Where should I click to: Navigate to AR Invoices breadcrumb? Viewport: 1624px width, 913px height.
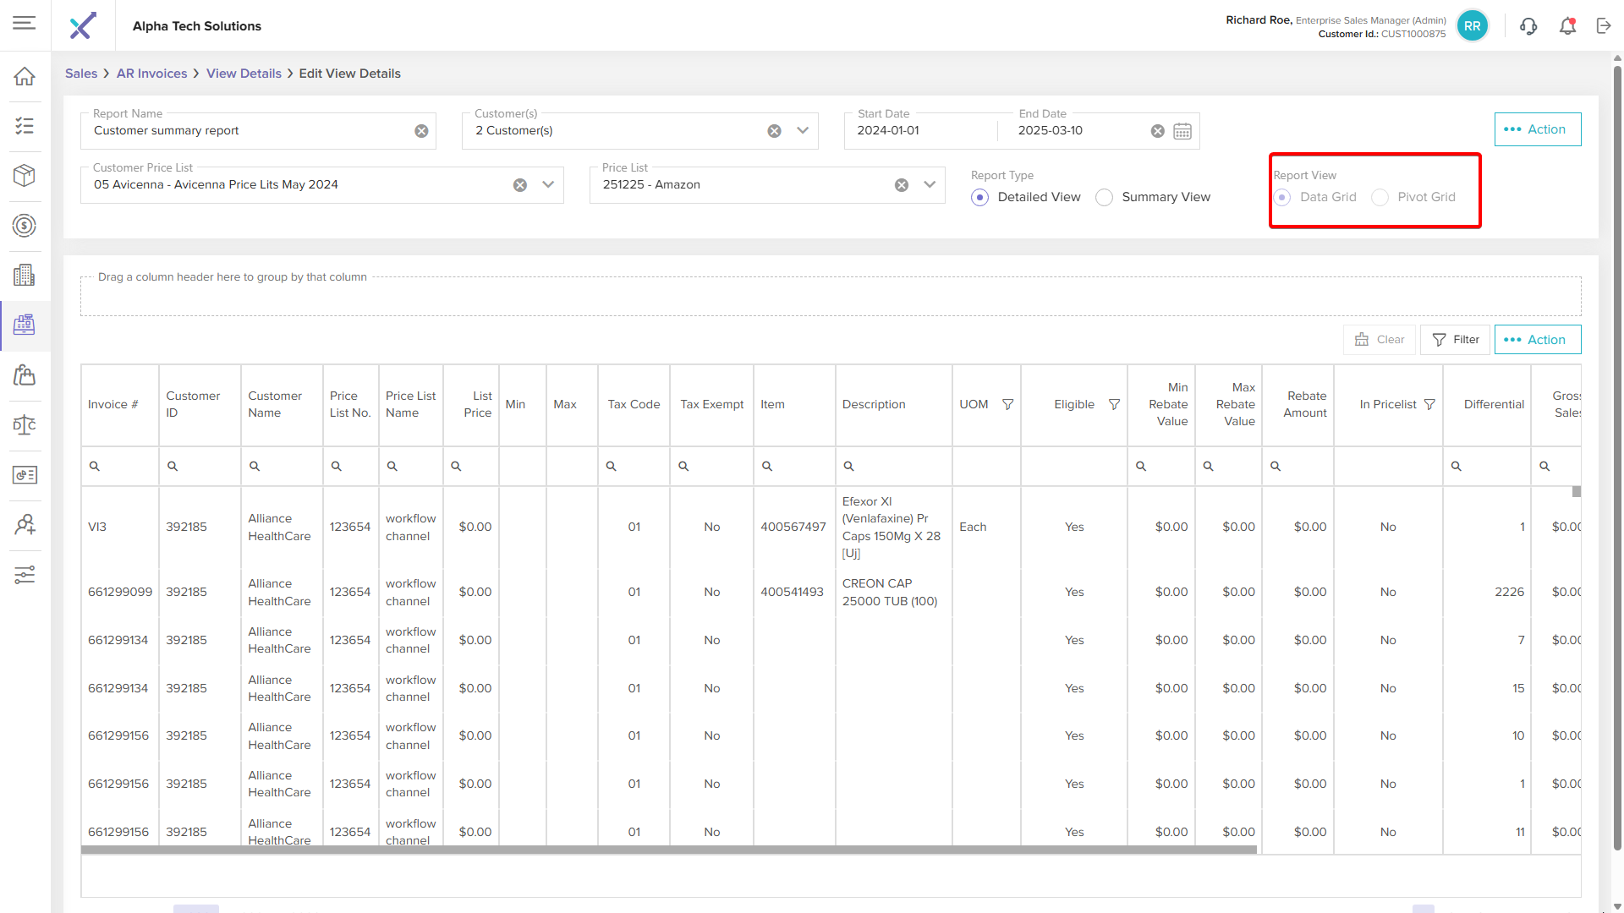(151, 74)
